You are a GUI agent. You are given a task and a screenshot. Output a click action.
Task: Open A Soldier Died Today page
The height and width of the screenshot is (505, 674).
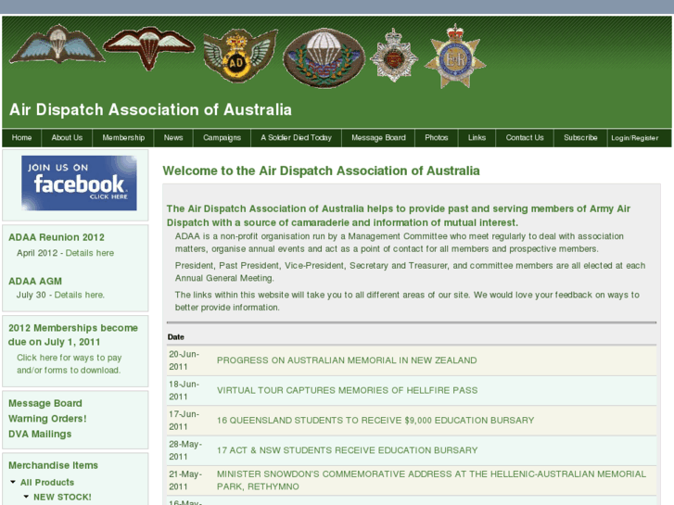(296, 137)
